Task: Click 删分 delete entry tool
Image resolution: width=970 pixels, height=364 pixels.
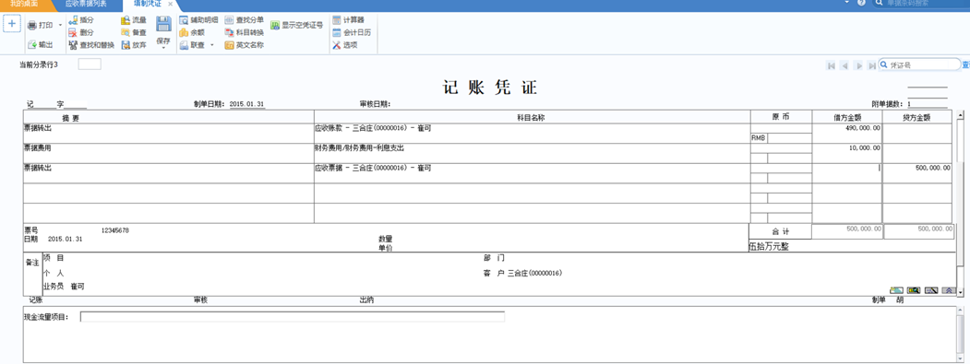Action: click(81, 33)
